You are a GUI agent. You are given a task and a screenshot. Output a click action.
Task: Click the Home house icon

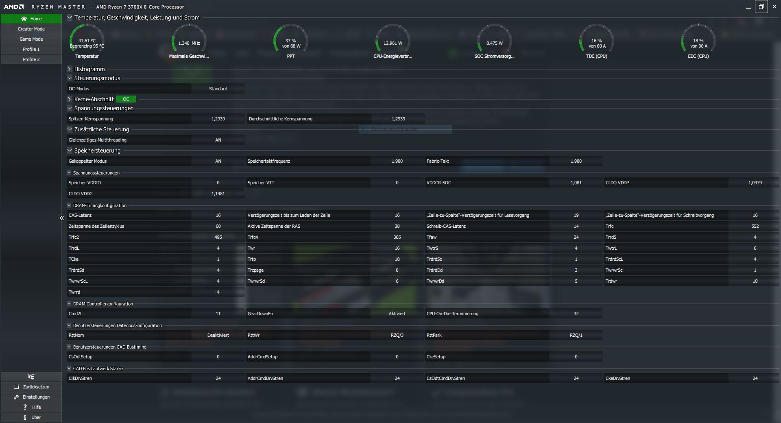point(24,19)
